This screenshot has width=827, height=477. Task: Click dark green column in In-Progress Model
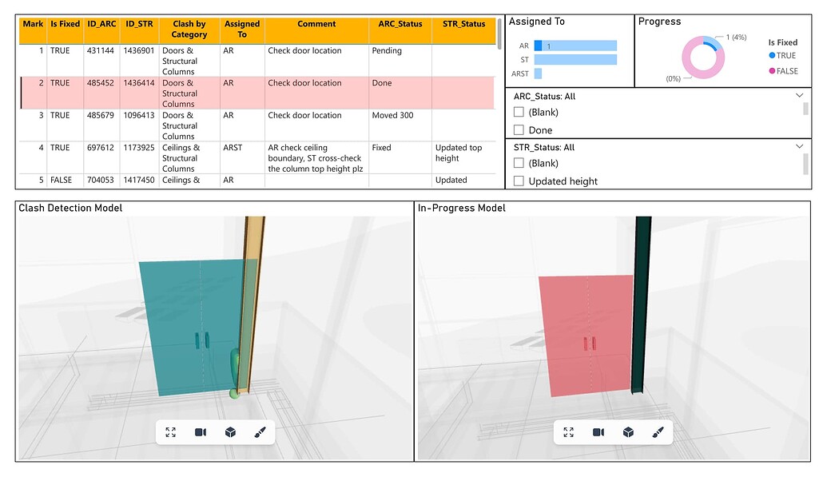642,304
